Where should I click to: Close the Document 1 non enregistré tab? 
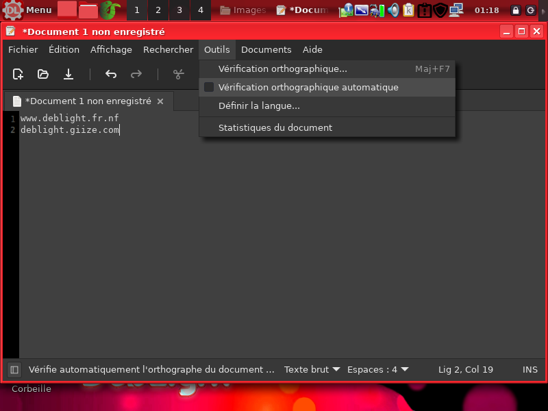click(x=160, y=101)
